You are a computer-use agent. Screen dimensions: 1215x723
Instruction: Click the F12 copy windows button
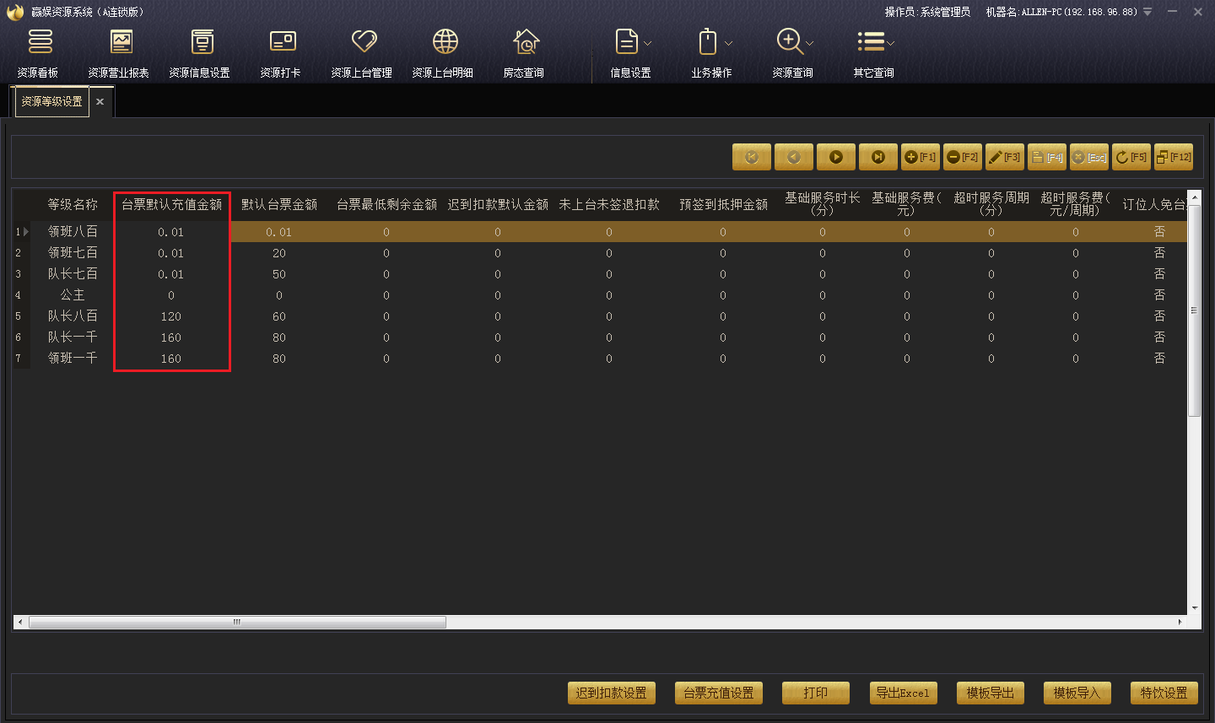(1174, 157)
